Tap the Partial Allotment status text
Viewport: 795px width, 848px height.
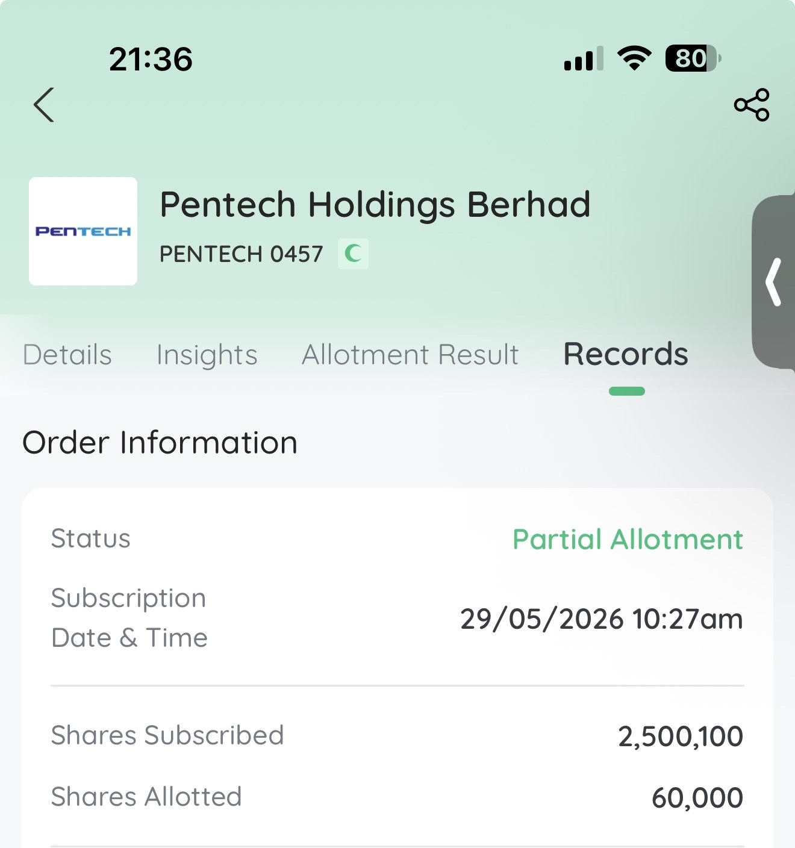pos(628,540)
